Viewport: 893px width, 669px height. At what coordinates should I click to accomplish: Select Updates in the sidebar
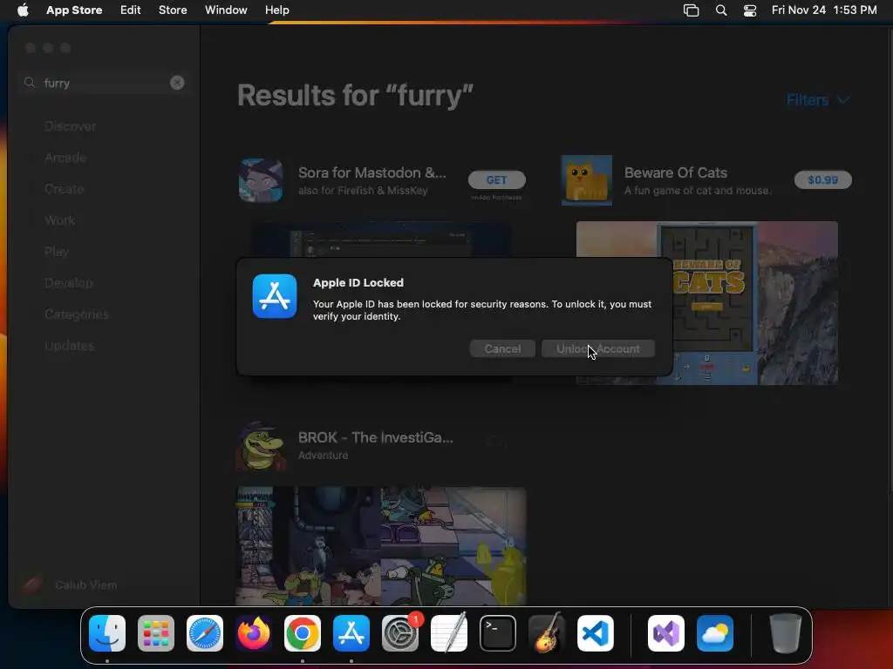(x=70, y=345)
